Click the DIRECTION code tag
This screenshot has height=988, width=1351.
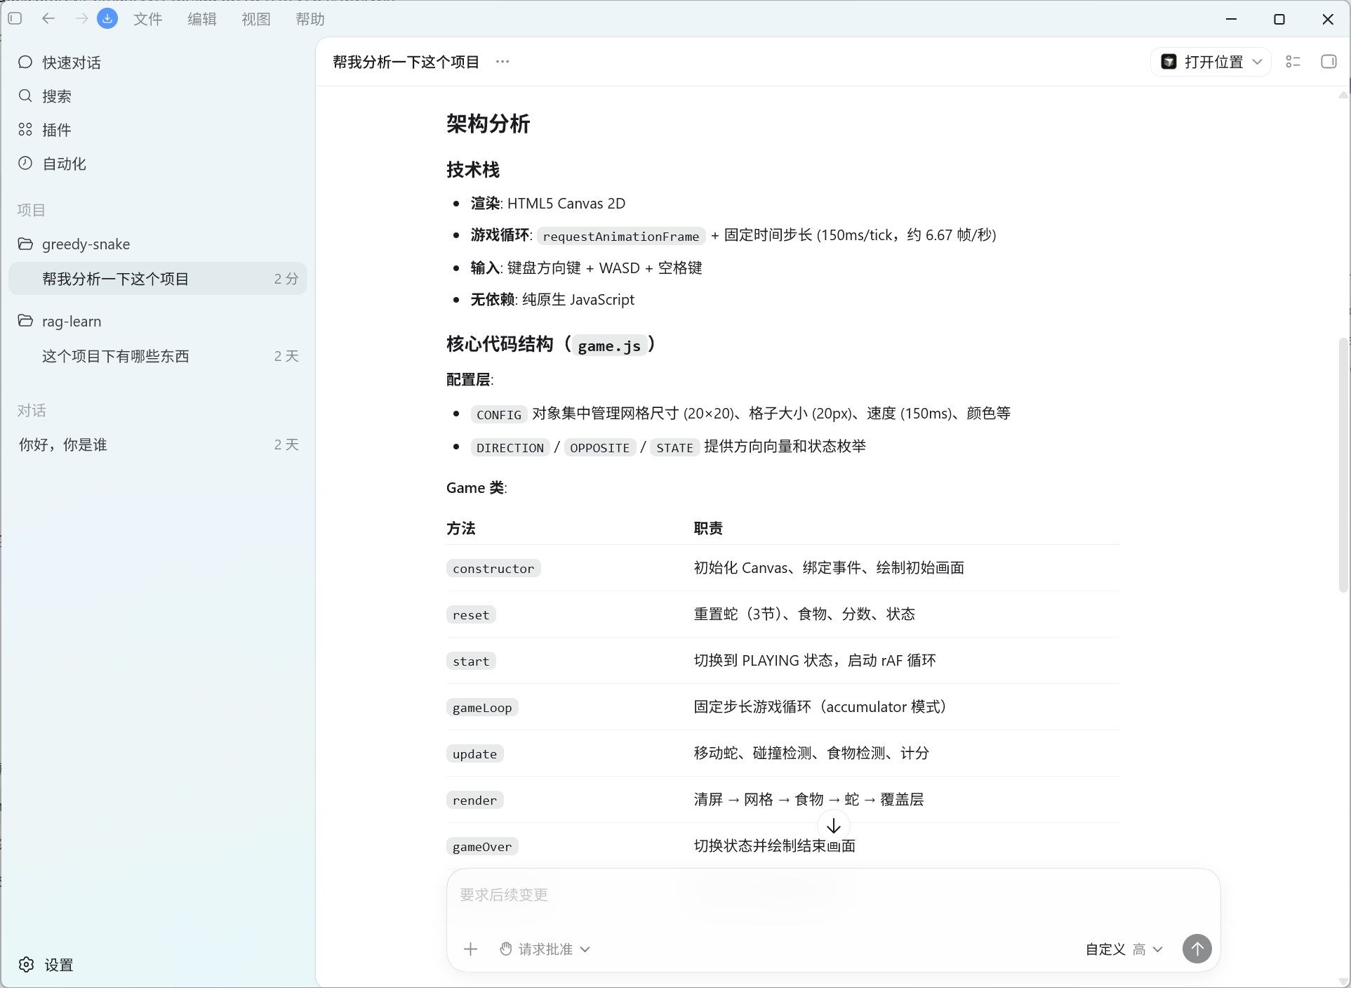click(x=510, y=447)
